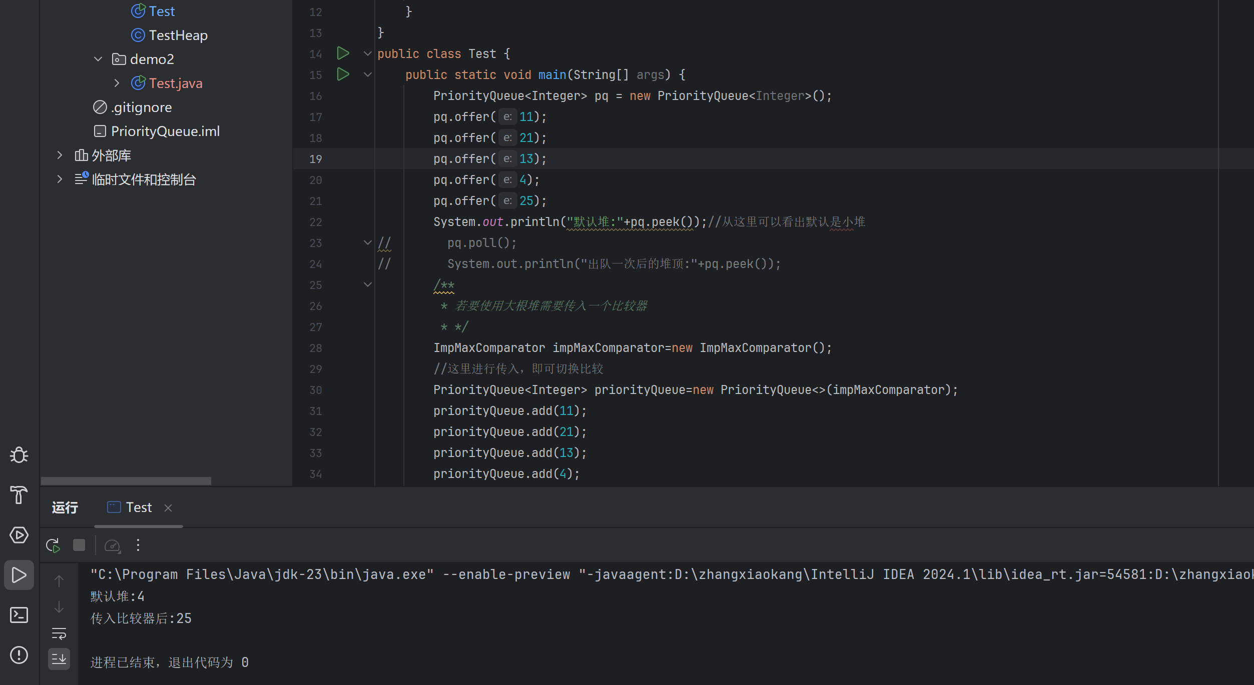
Task: Open the Services tool window
Action: pos(19,535)
